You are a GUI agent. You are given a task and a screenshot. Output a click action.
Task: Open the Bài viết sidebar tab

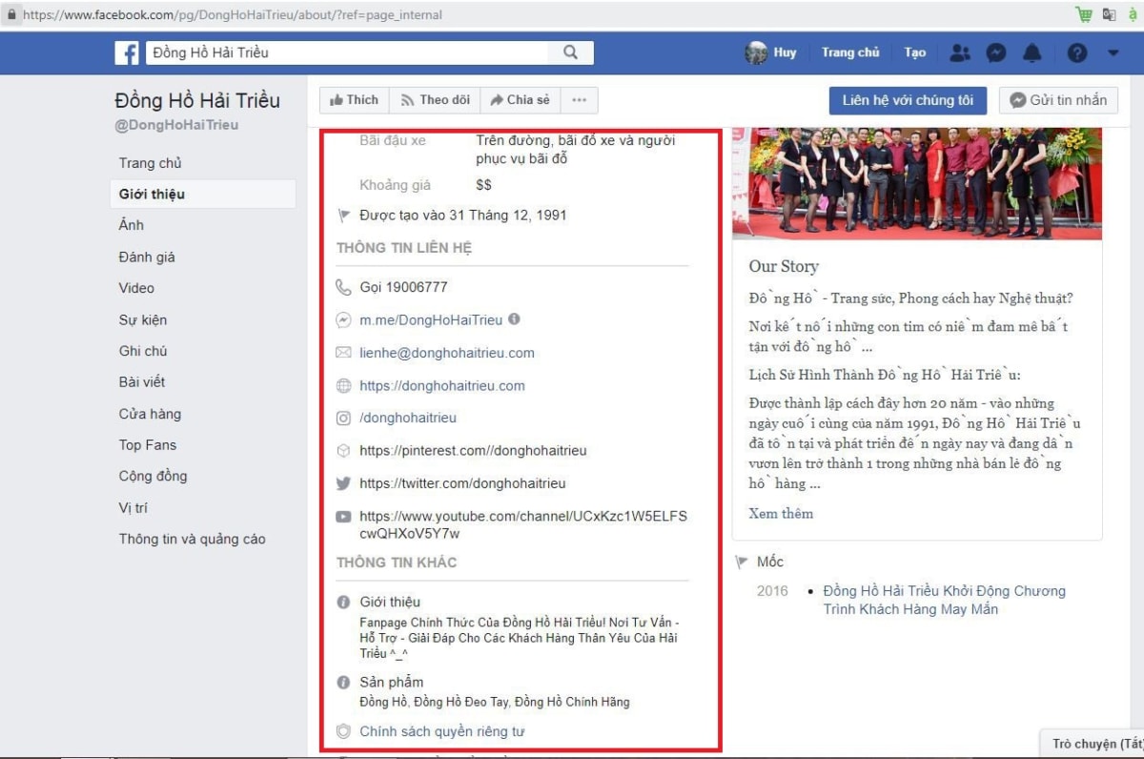(142, 382)
